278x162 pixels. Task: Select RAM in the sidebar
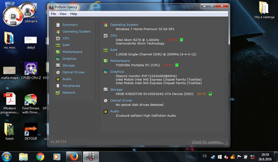[66, 45]
